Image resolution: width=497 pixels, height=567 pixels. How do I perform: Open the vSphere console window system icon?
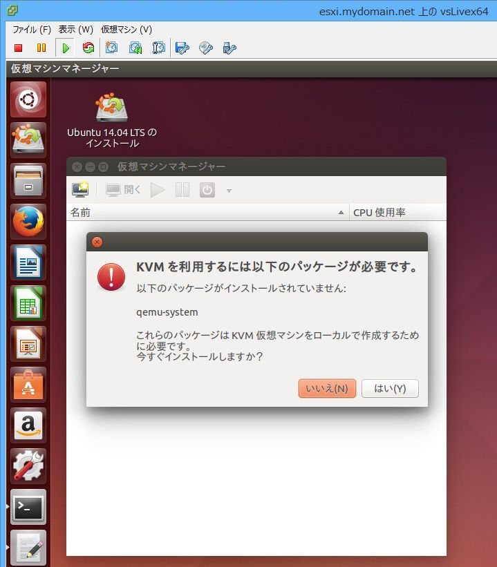12,10
